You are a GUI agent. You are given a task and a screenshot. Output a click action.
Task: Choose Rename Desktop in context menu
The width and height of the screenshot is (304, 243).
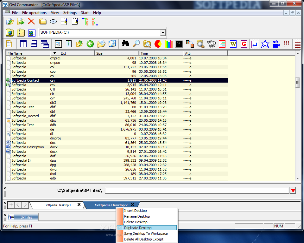click(147, 216)
